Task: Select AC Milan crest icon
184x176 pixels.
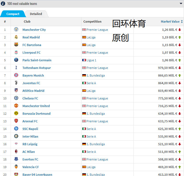Action: (16, 151)
